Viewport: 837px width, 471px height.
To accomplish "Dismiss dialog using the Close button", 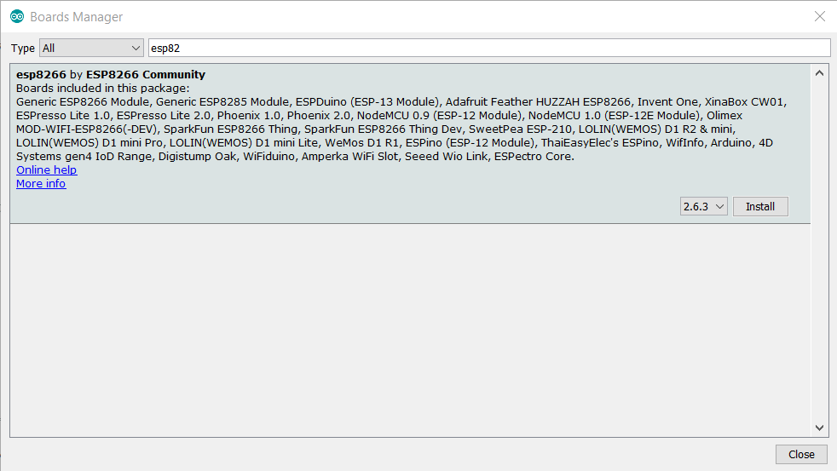I will [801, 455].
